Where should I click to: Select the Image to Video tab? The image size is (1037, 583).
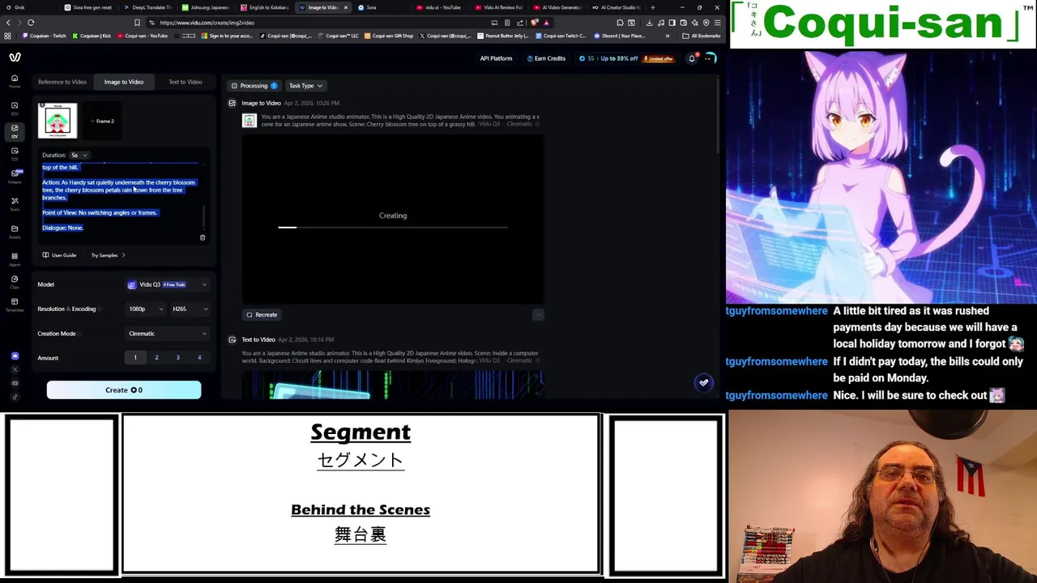tap(124, 82)
